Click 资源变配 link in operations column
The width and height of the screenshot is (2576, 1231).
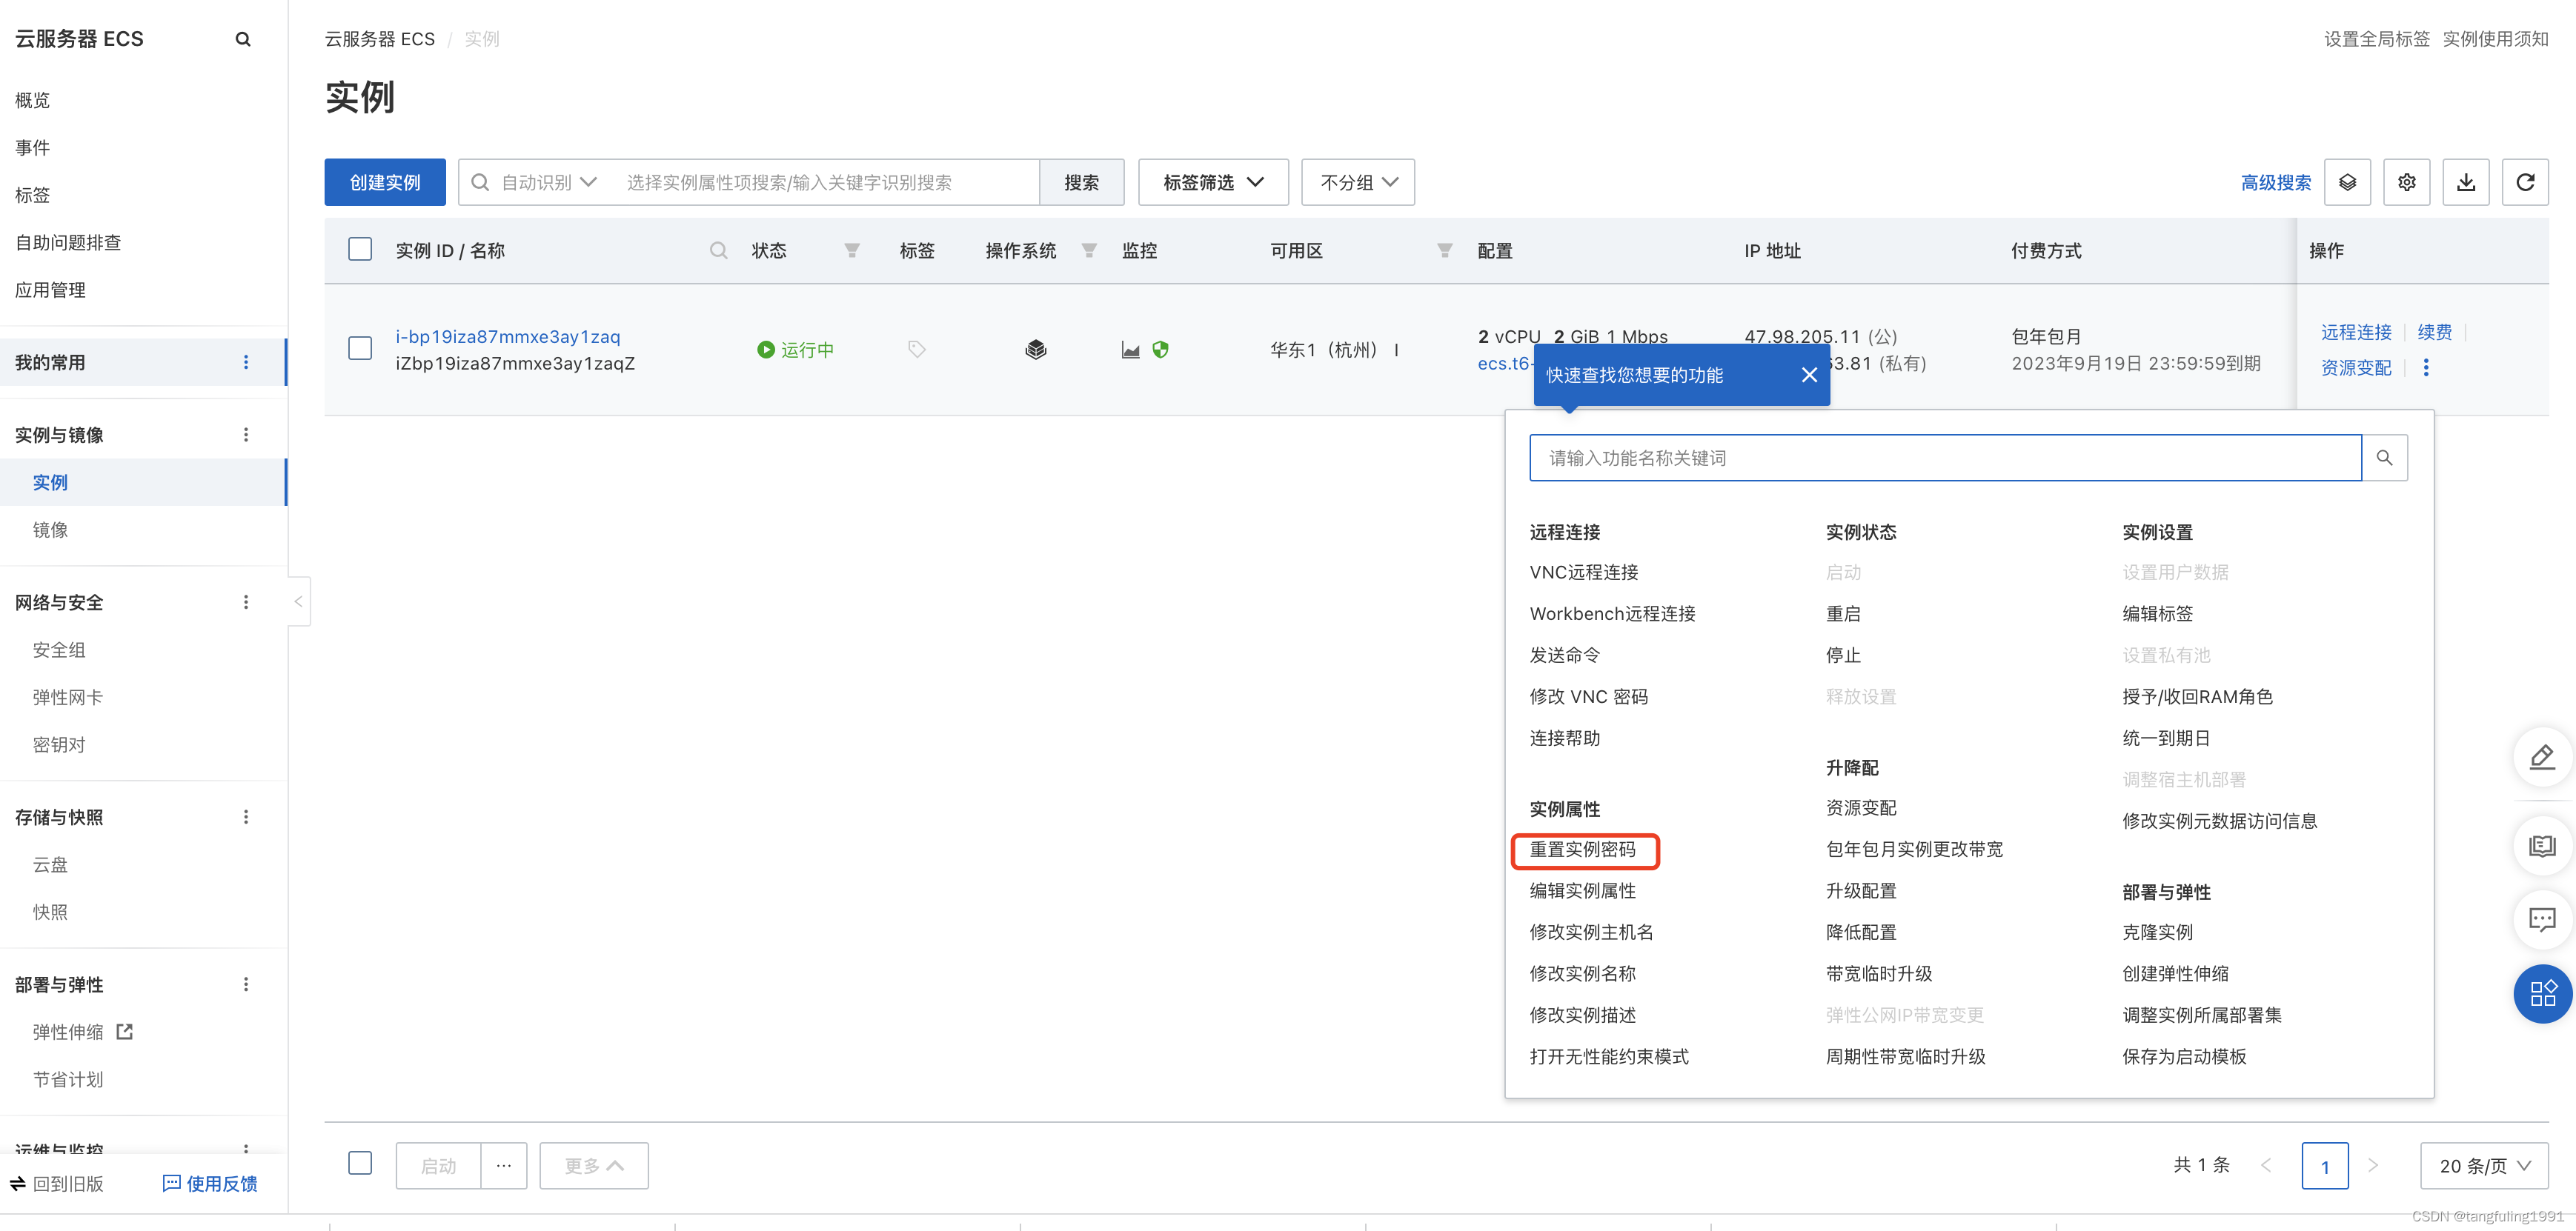(x=2356, y=367)
